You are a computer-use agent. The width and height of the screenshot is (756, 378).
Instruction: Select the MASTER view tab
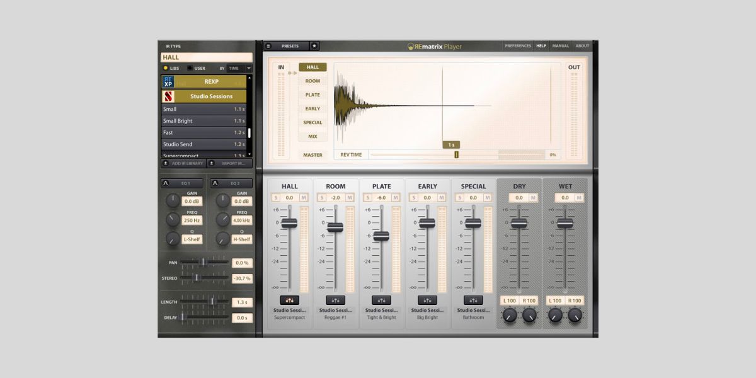pos(312,155)
